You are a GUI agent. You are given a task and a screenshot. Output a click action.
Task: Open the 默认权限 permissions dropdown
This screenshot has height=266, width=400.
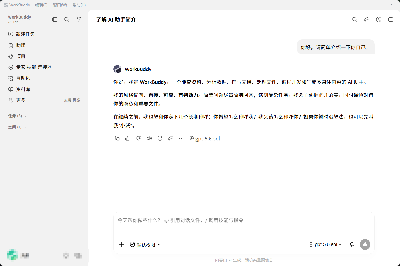pyautogui.click(x=145, y=244)
